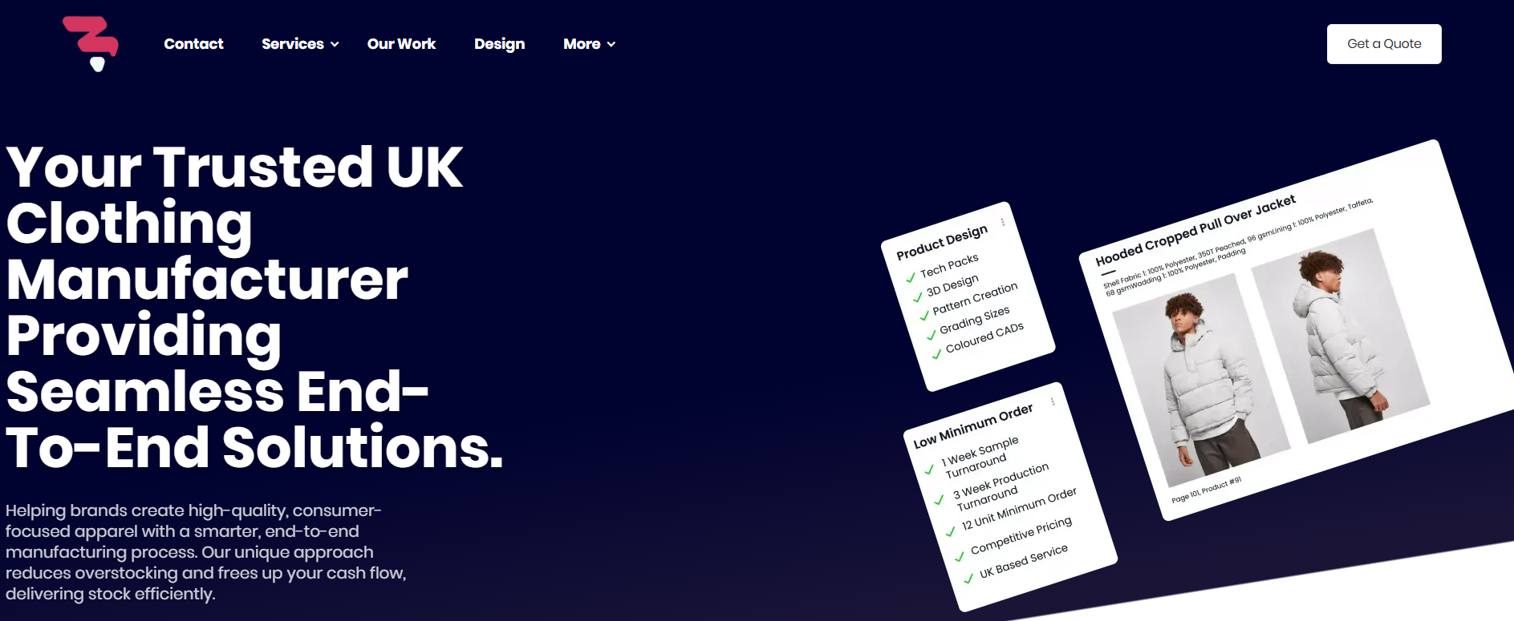Click the red company logo
Viewport: 1514px width, 621px height.
click(91, 42)
